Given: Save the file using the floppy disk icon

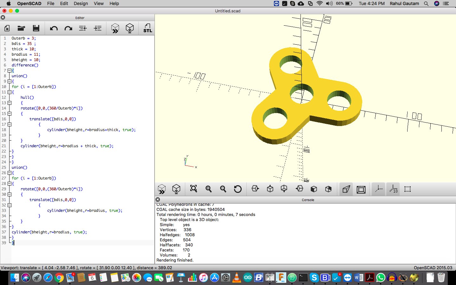Looking at the screenshot, I should (36, 28).
